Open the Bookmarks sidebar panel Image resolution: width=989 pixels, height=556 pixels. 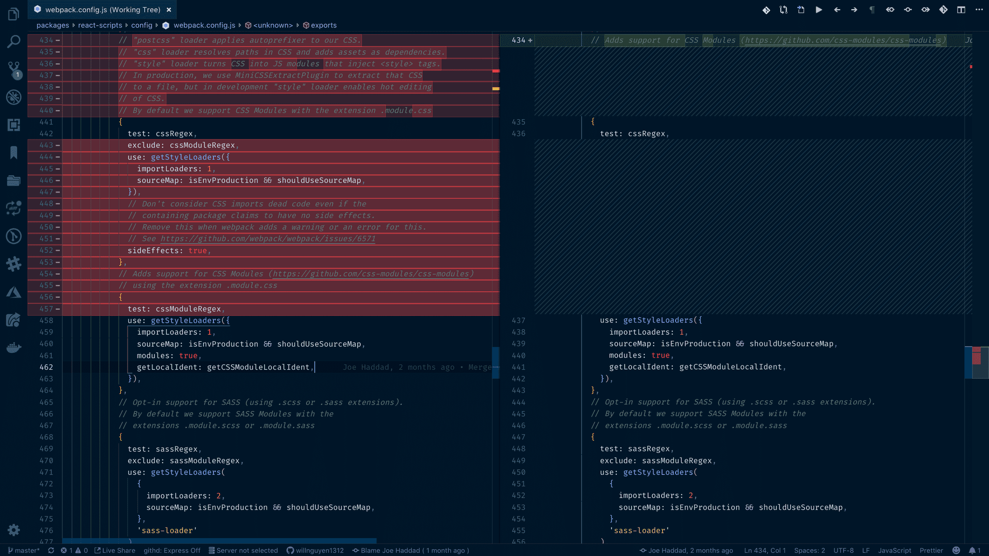pyautogui.click(x=14, y=153)
